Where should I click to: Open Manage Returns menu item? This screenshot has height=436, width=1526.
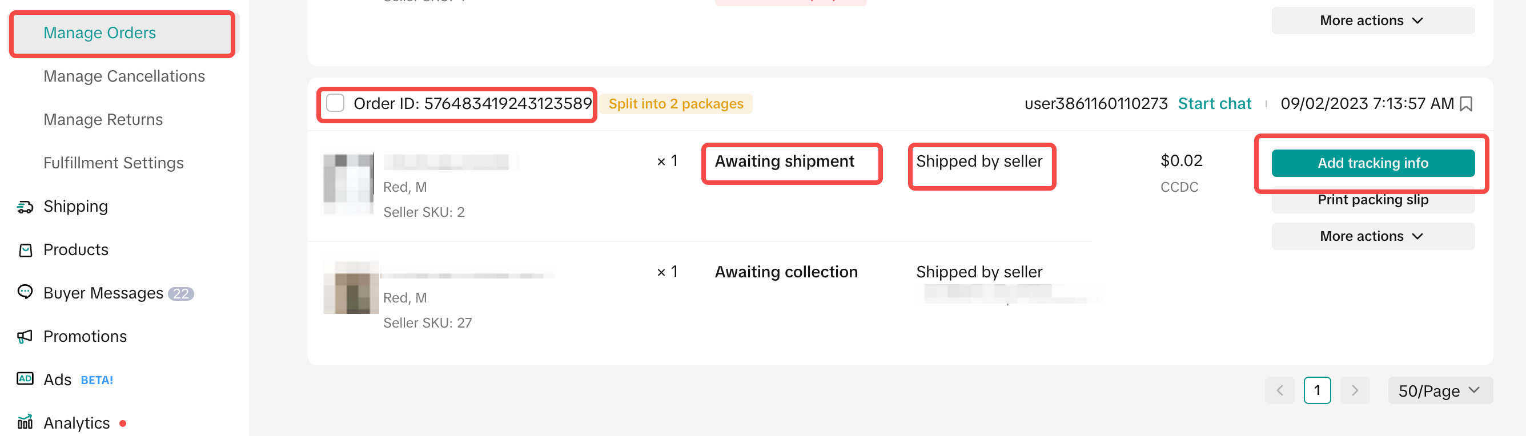coord(103,119)
